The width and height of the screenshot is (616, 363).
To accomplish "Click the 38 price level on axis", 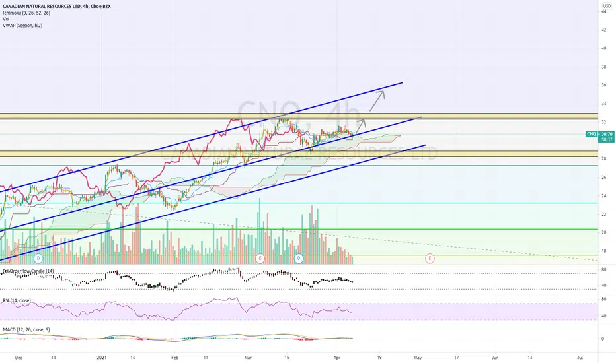I will (604, 67).
